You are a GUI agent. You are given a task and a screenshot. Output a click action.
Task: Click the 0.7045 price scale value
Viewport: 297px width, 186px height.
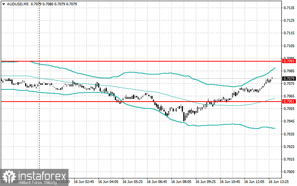tap(289, 121)
